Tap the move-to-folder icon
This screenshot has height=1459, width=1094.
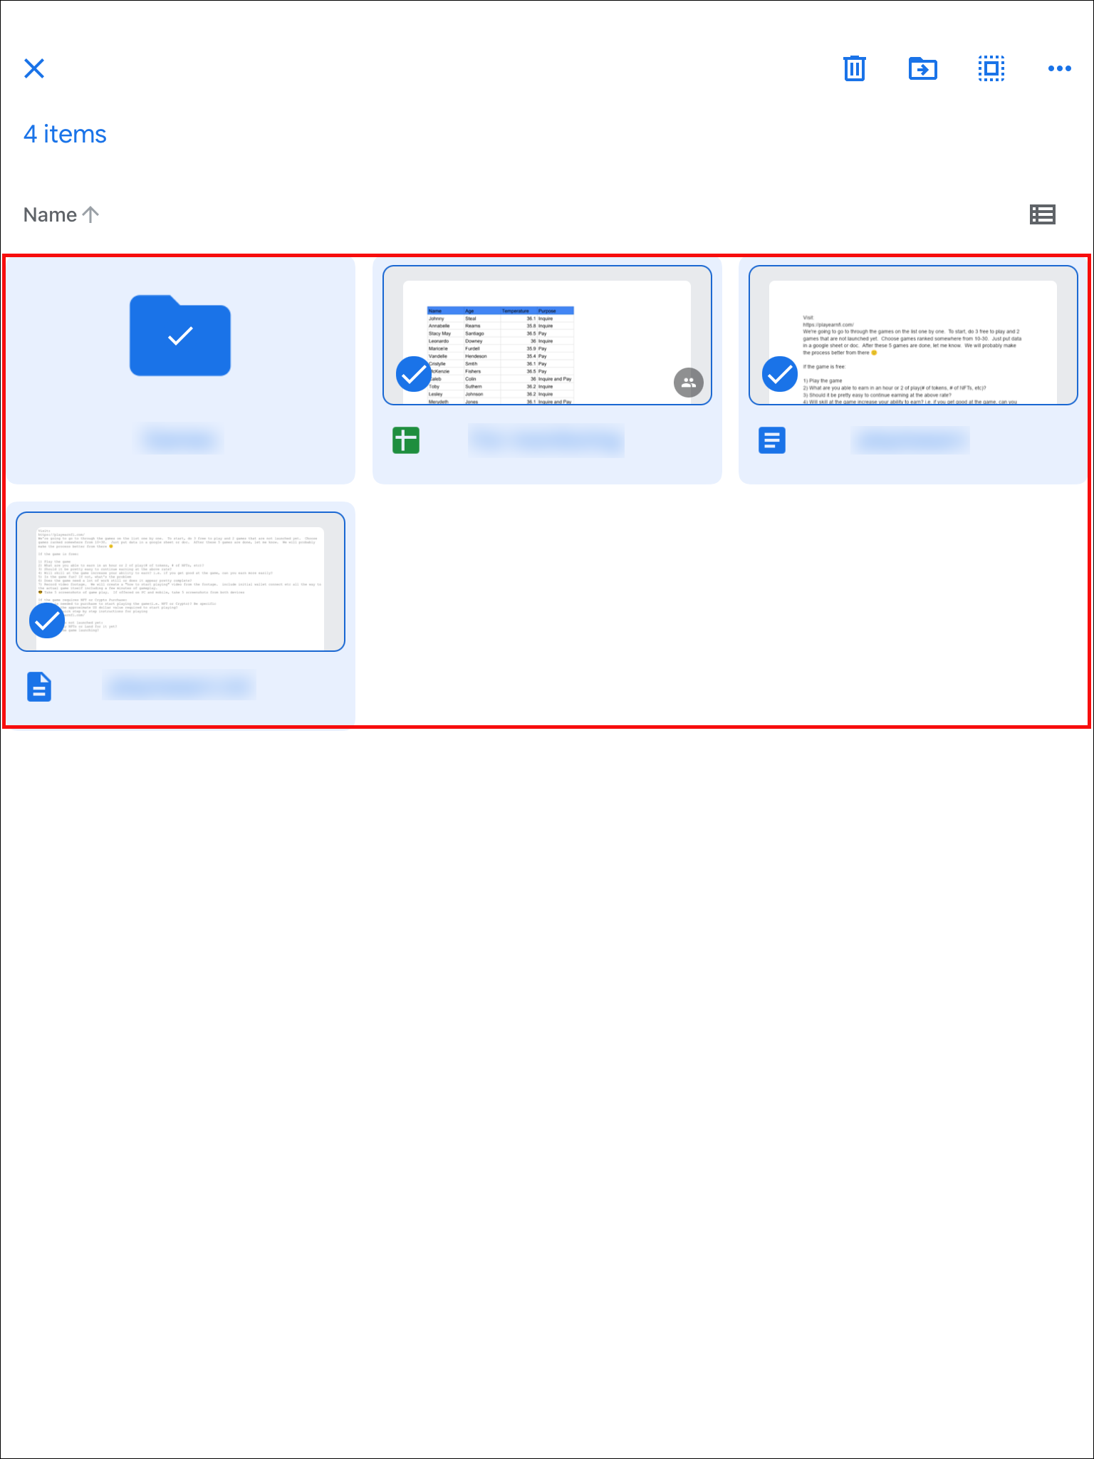click(x=922, y=68)
